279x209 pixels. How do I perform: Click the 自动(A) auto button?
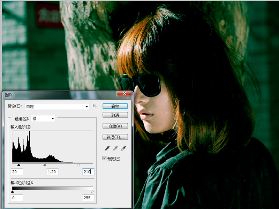click(115, 126)
